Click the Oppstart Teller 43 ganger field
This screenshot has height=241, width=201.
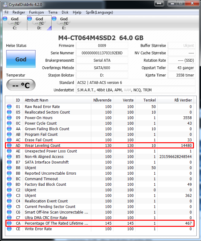click(x=182, y=68)
